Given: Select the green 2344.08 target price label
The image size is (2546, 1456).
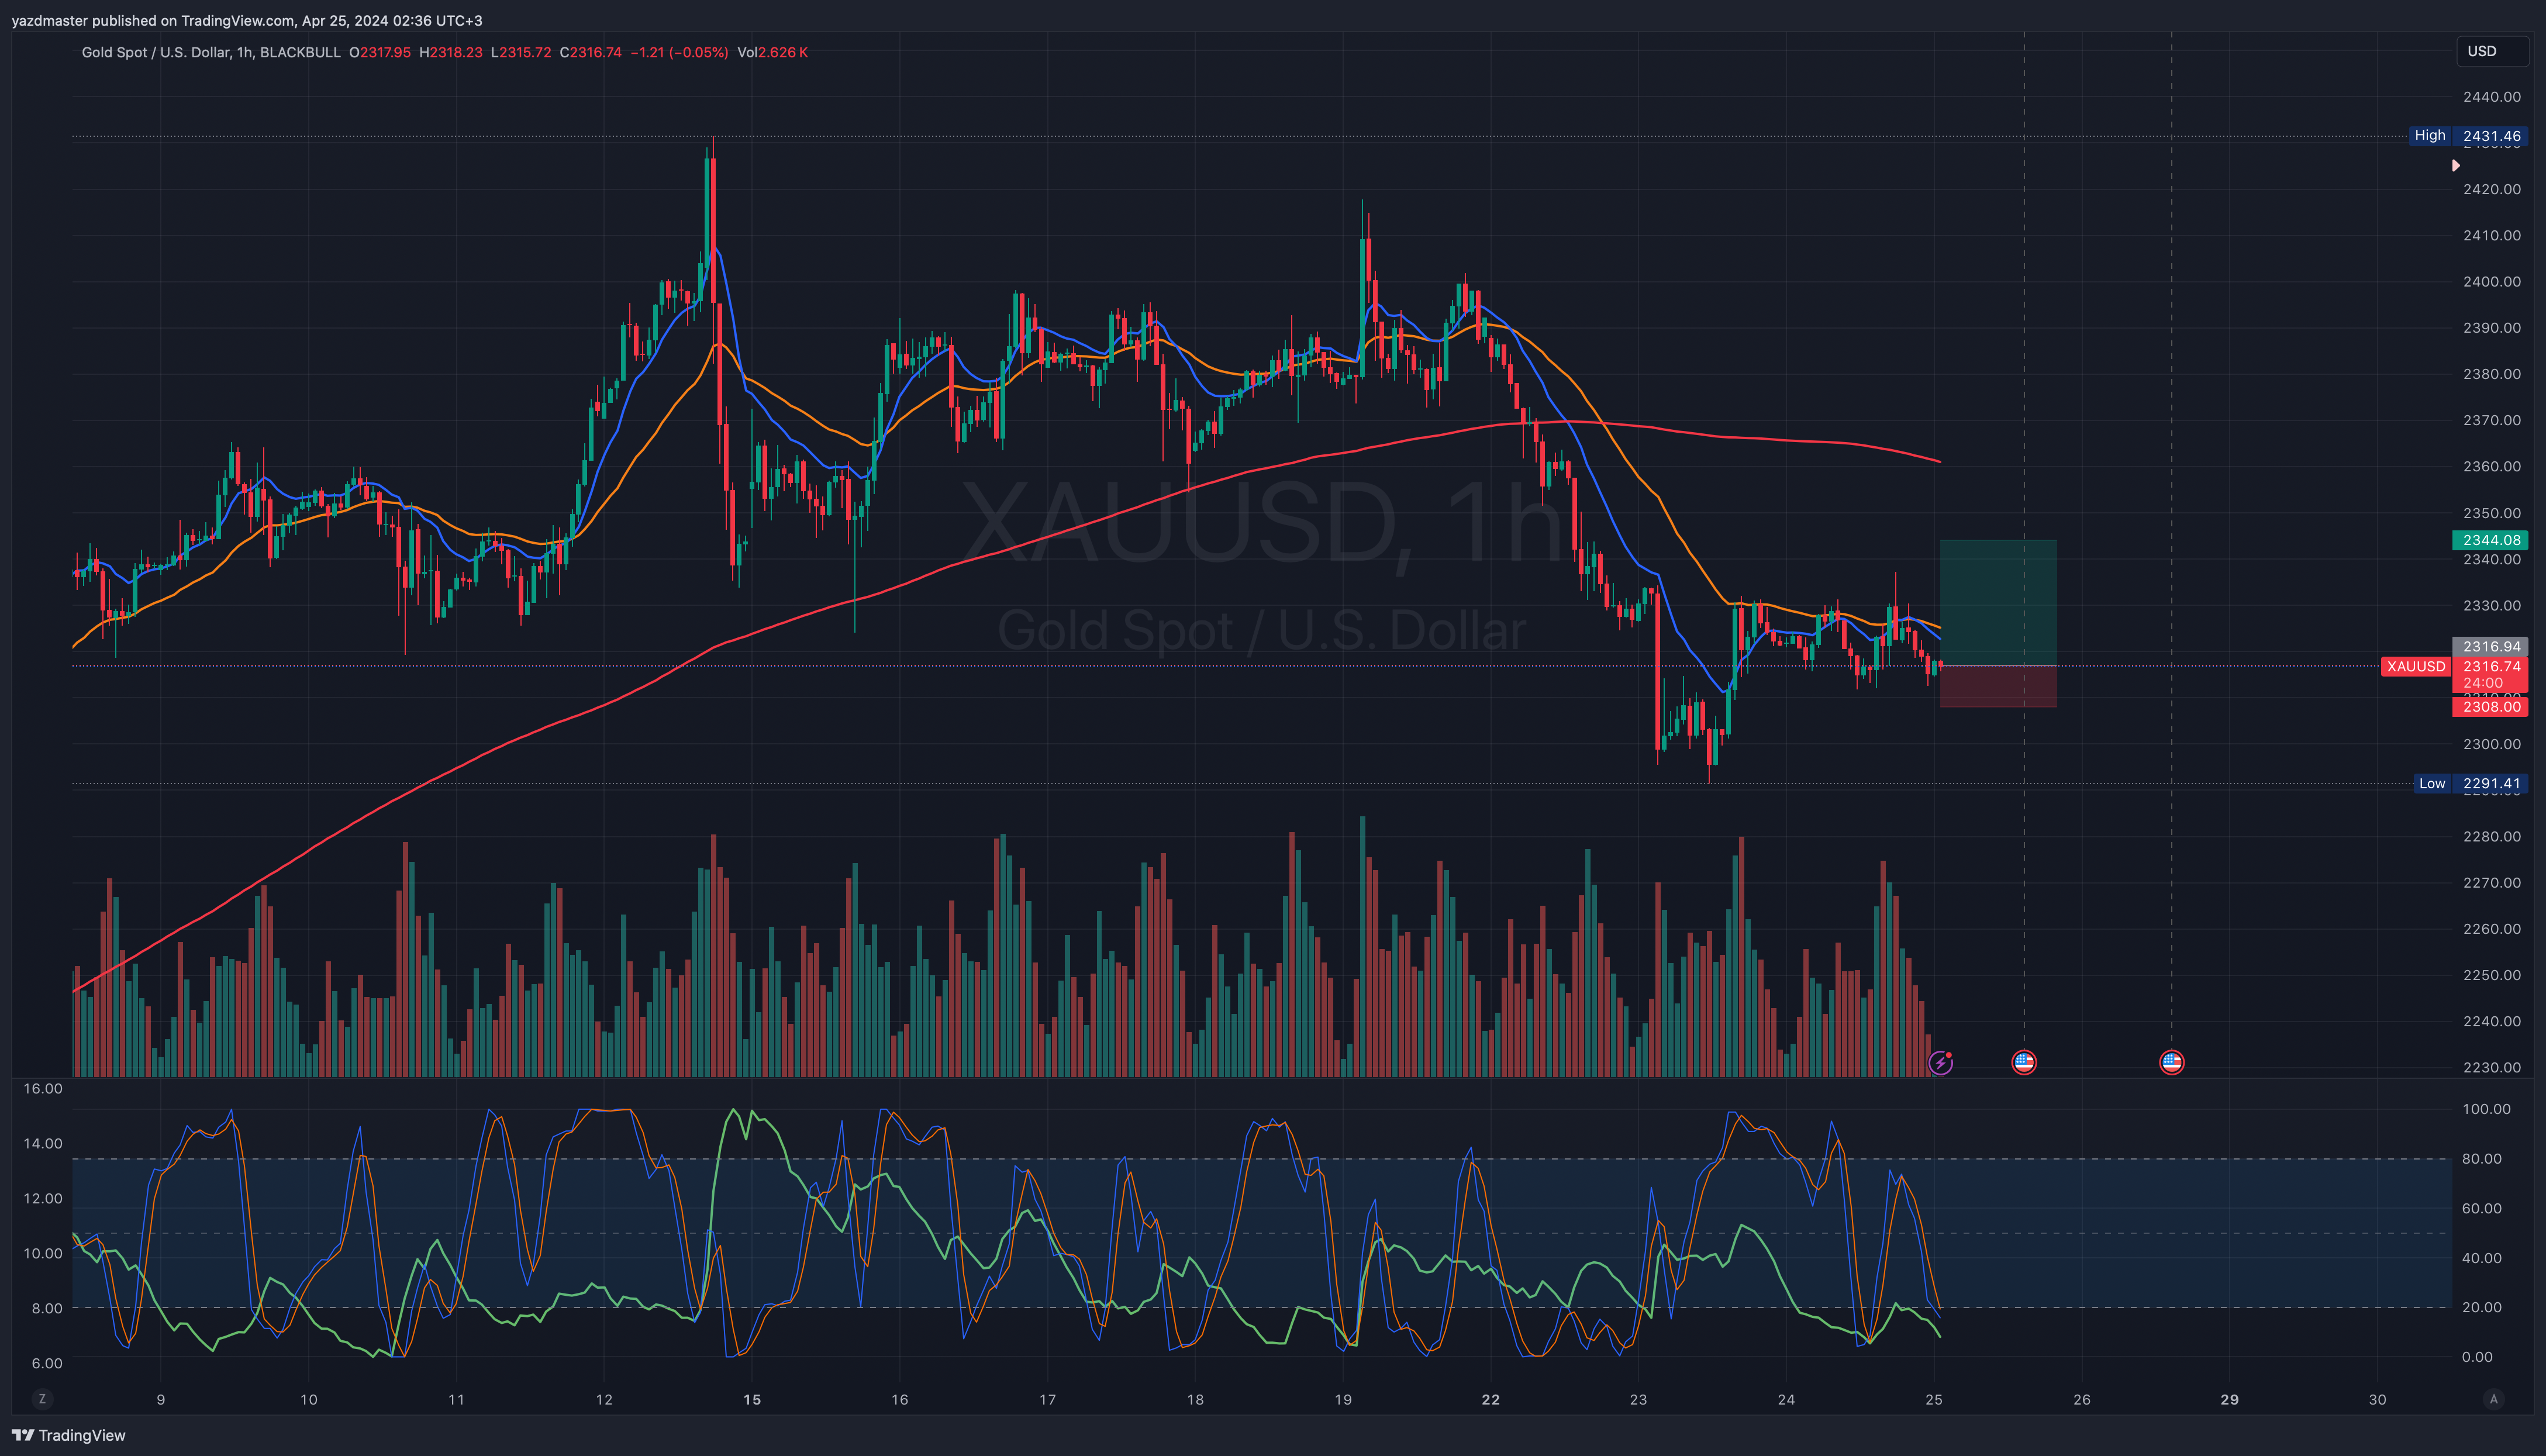Looking at the screenshot, I should pyautogui.click(x=2491, y=540).
